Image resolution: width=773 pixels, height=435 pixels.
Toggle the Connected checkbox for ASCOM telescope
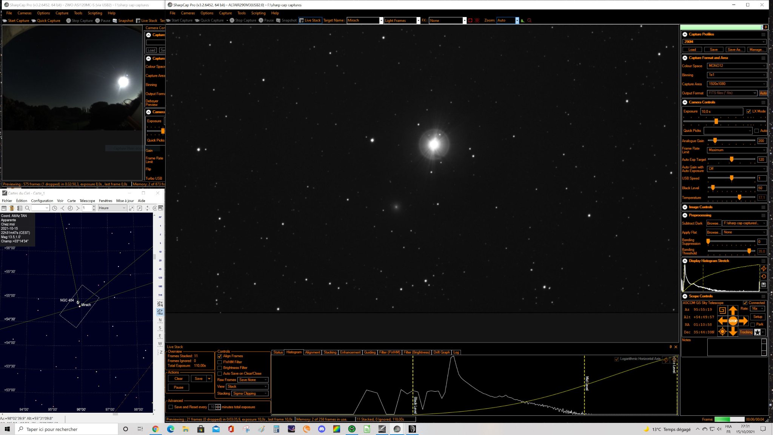(x=745, y=303)
